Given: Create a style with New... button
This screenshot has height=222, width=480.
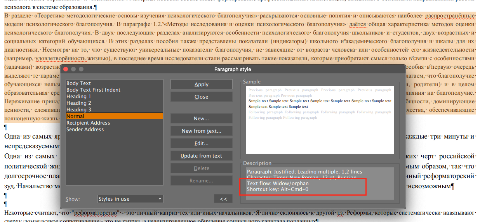Looking at the screenshot, I should pos(201,118).
